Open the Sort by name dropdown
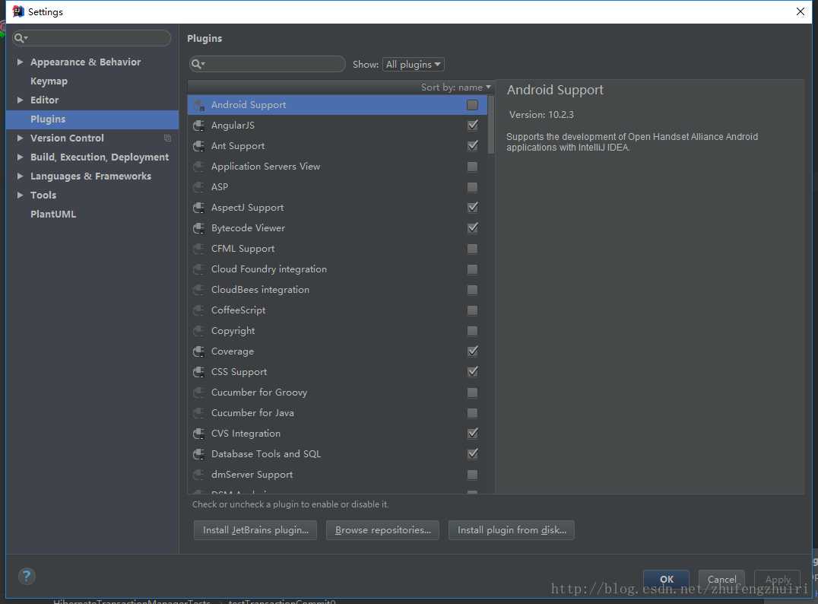 pyautogui.click(x=456, y=87)
